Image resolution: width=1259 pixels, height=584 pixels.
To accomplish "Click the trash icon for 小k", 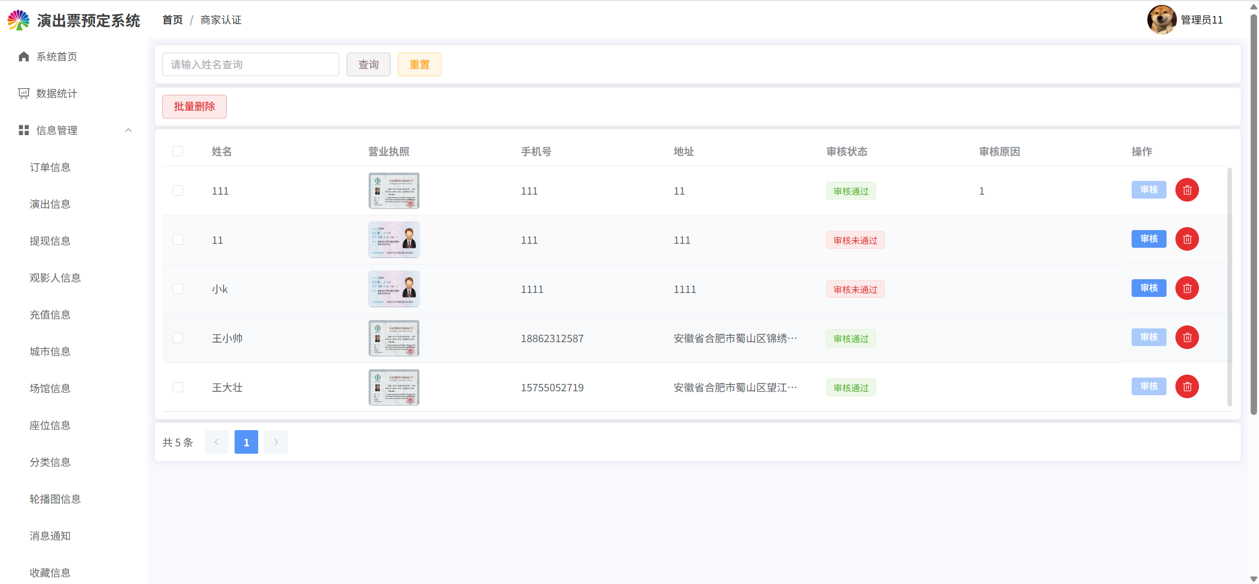I will [x=1187, y=289].
